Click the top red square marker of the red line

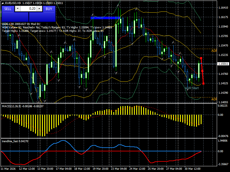tap(201, 58)
